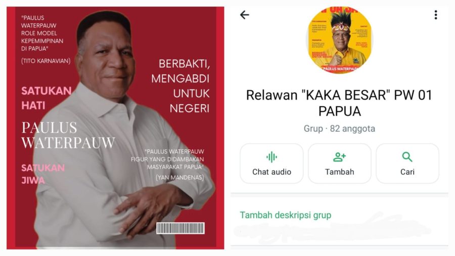Select the Cari label text
This screenshot has width=455, height=256.
point(407,172)
